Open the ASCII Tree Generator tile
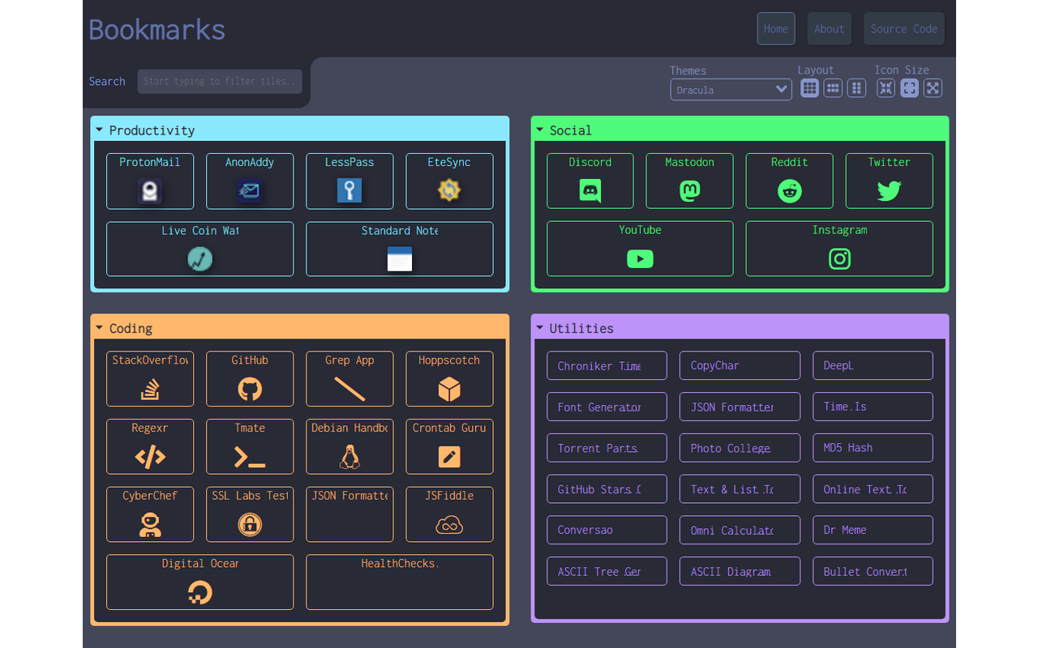 pos(607,571)
